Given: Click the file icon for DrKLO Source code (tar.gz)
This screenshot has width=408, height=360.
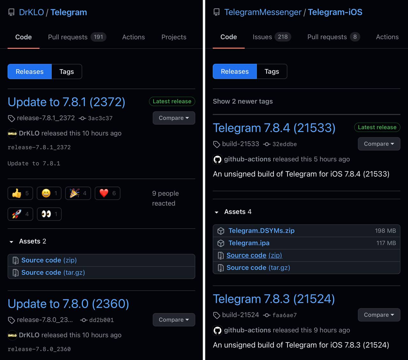Looking at the screenshot, I should point(15,273).
